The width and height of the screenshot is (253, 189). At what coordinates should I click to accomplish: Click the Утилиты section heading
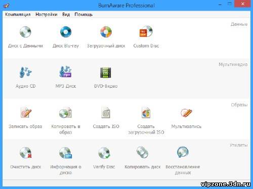click(x=238, y=145)
